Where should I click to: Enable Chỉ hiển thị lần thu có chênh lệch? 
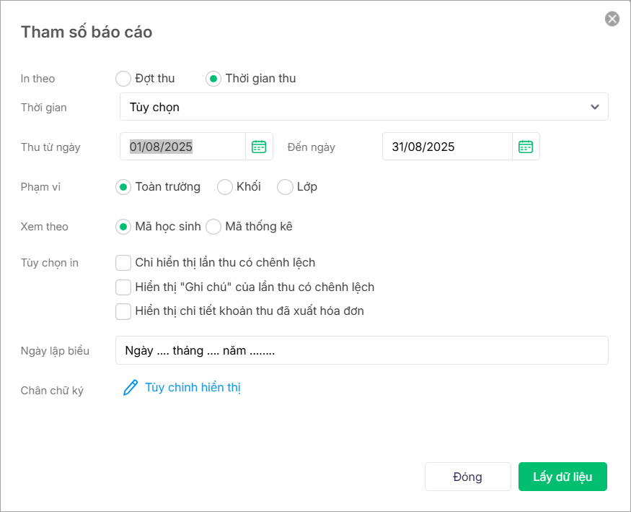(x=123, y=263)
